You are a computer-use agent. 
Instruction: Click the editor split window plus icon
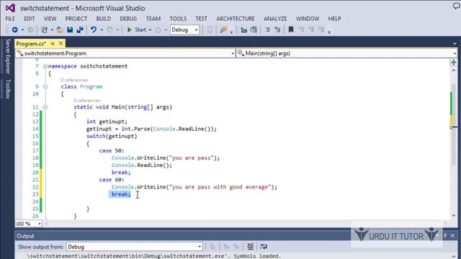(x=453, y=63)
